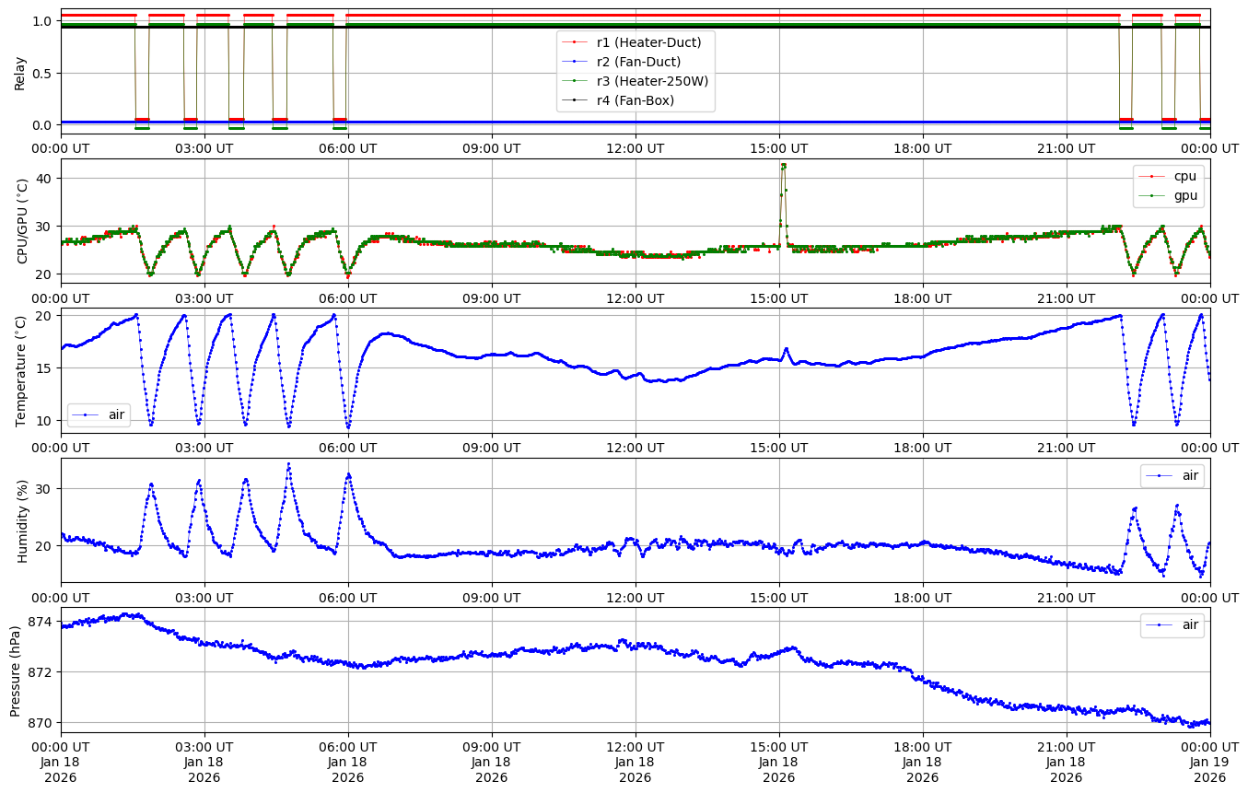Click the Pressure (hPa) y-axis label
The image size is (1248, 793).
(x=16, y=670)
